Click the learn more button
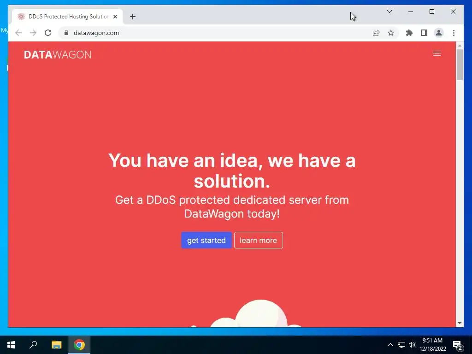The width and height of the screenshot is (472, 354). [x=258, y=240]
